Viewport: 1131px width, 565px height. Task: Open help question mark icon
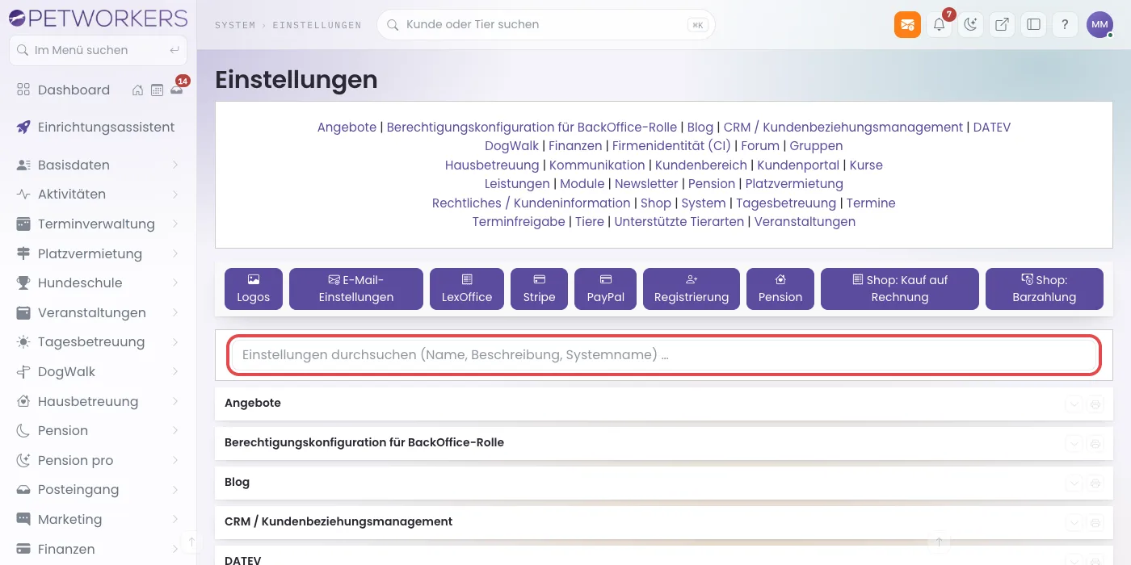click(x=1065, y=24)
